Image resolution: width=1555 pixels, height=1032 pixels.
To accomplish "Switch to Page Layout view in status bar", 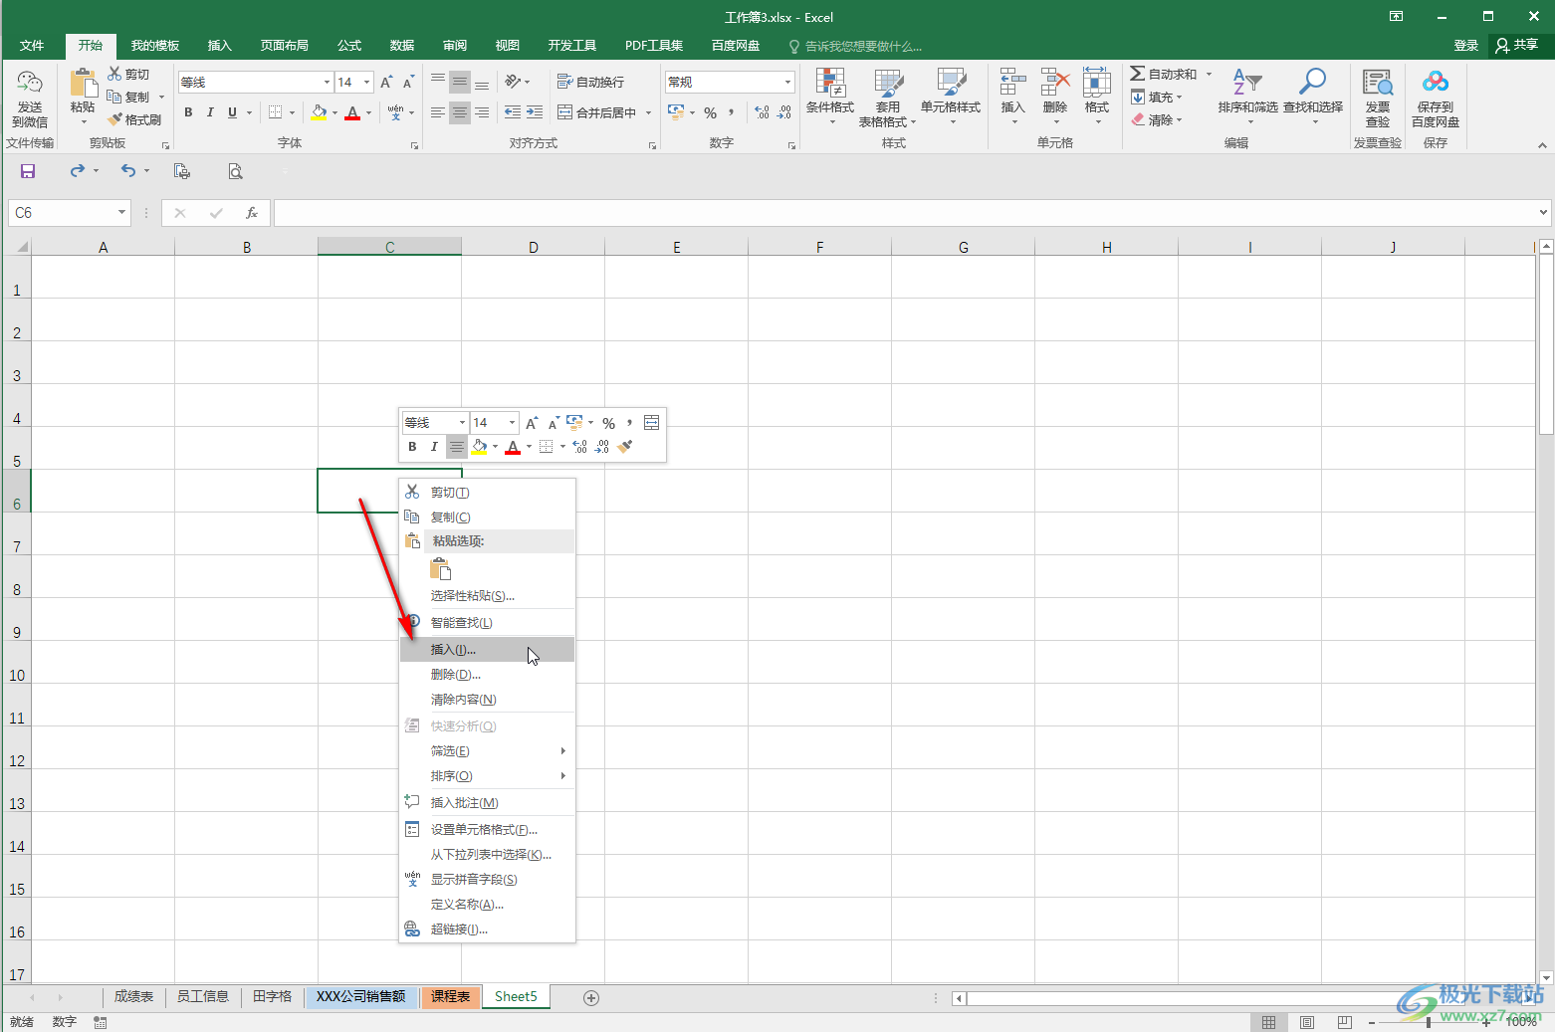I will pos(1307,1022).
